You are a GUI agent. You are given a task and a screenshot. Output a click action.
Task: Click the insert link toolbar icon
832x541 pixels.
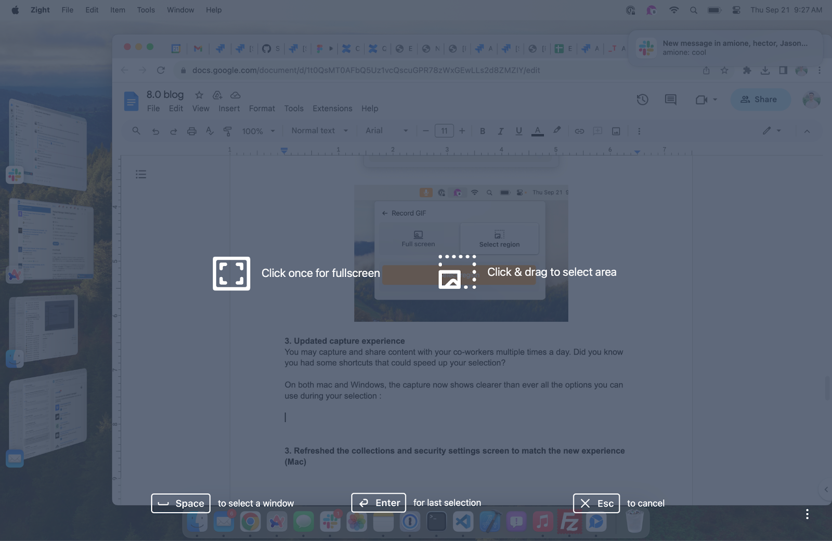[x=579, y=131]
